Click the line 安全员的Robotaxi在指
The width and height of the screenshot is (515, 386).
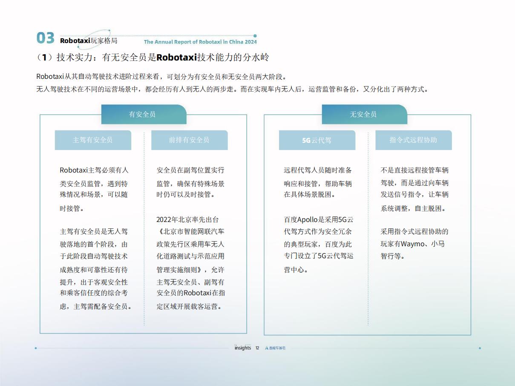(x=191, y=293)
